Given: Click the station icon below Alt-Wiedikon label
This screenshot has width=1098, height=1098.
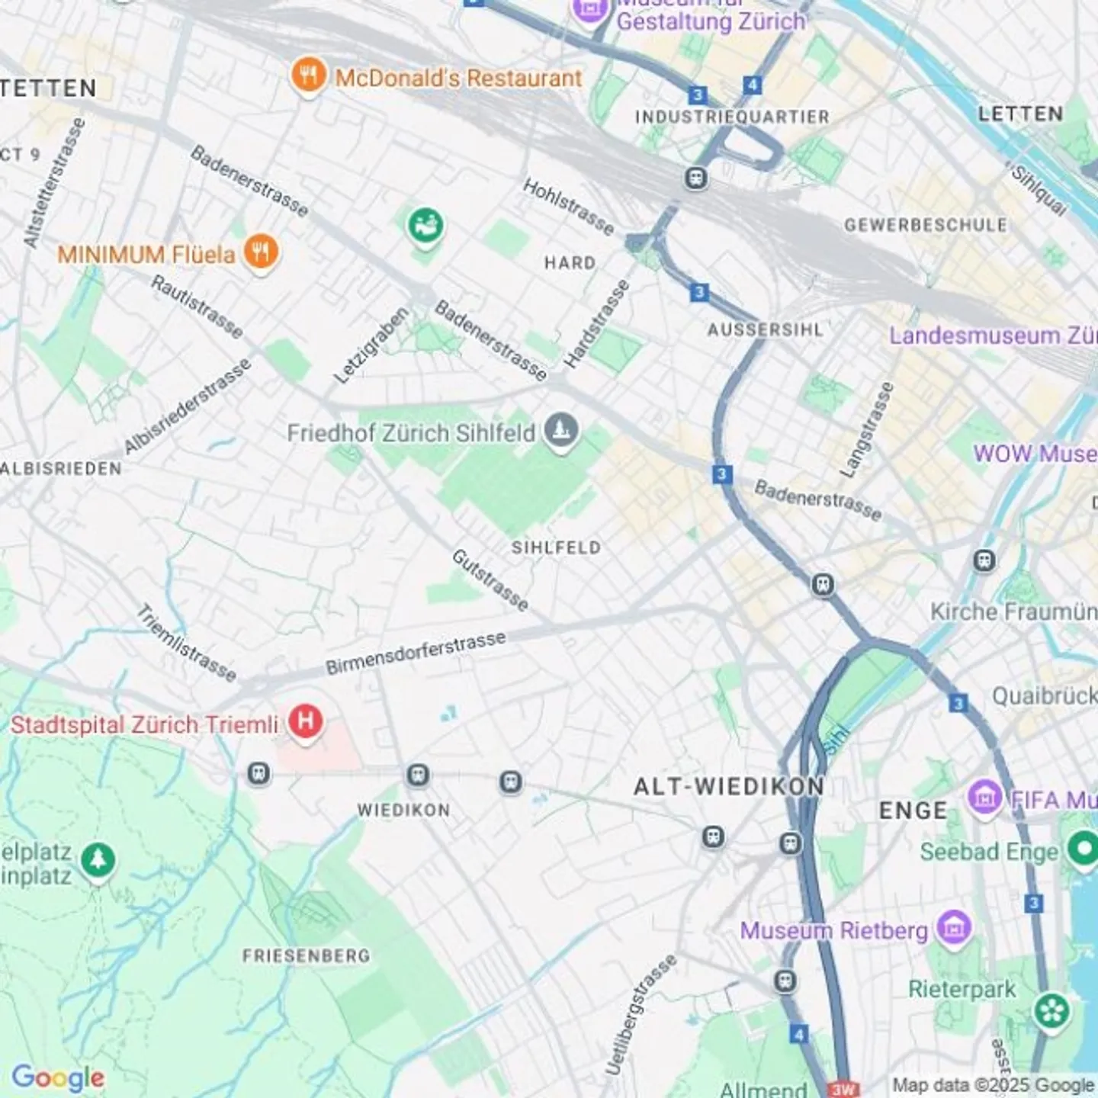Looking at the screenshot, I should tap(713, 837).
